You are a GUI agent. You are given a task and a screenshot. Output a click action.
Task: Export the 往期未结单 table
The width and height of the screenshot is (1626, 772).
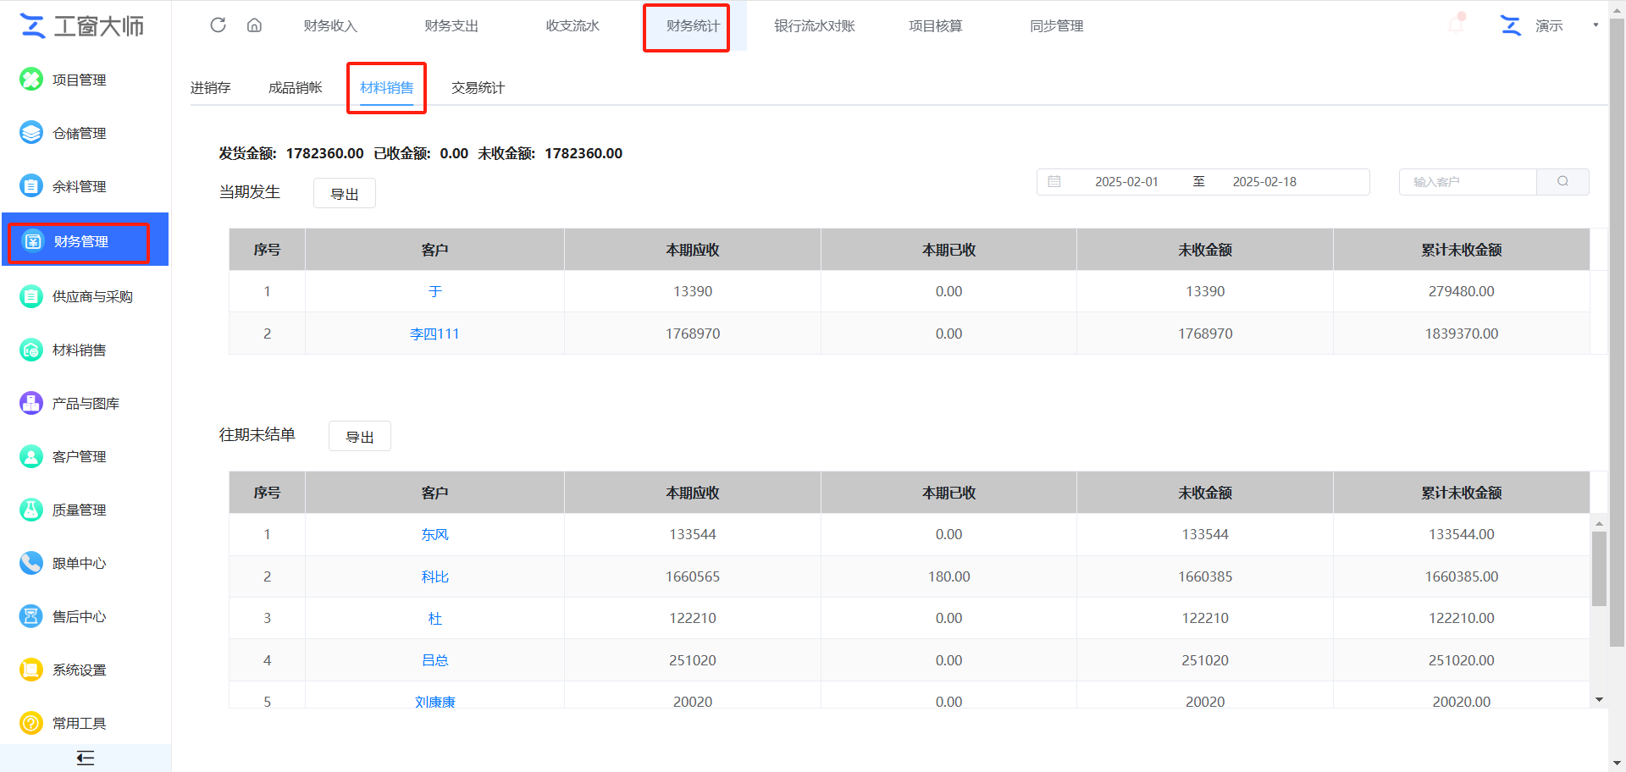359,437
